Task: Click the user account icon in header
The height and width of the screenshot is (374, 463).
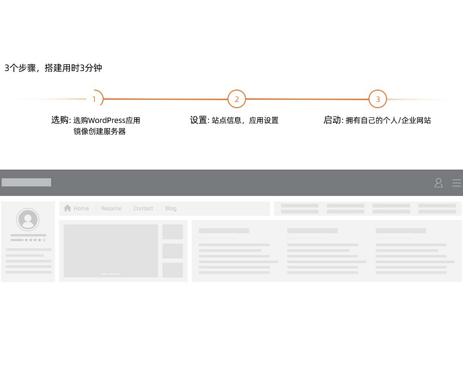Action: pyautogui.click(x=438, y=183)
